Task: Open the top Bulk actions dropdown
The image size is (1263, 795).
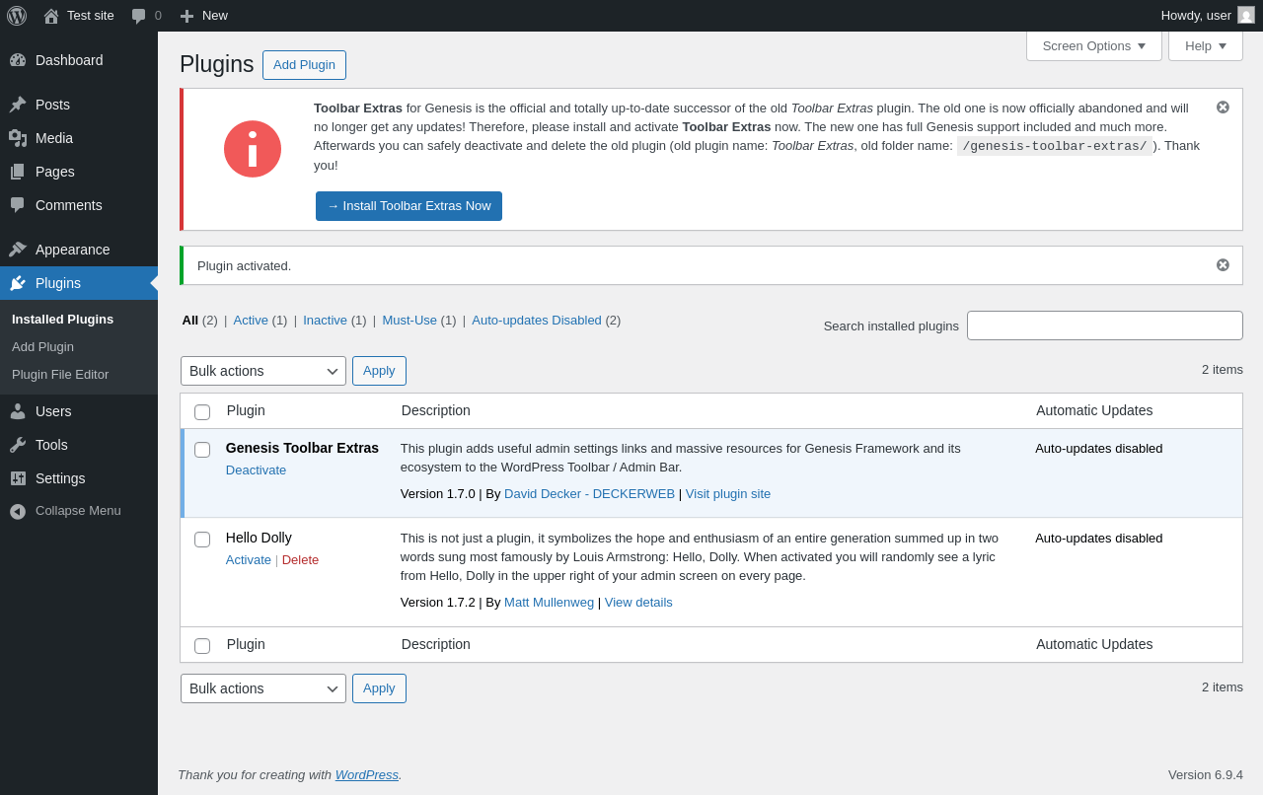Action: [x=263, y=371]
